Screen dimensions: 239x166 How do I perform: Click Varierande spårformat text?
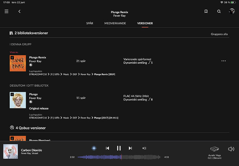coord(137,59)
